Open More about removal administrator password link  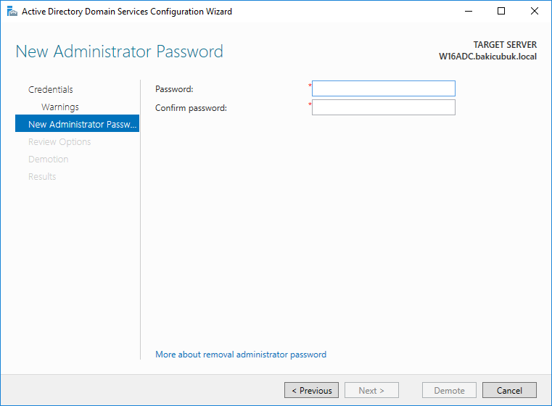coord(241,355)
